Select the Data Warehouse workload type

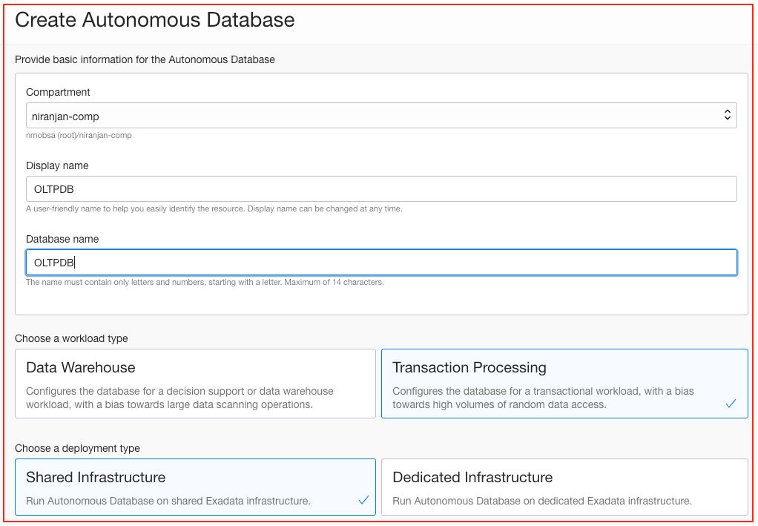point(197,383)
